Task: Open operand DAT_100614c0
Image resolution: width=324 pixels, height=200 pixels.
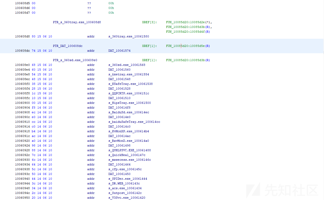Action: [119, 126]
